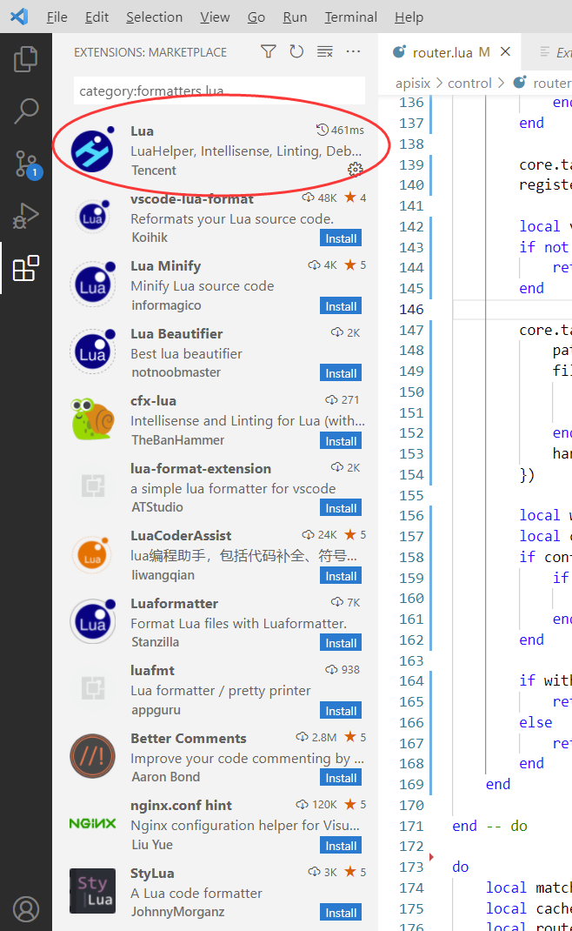Click the Luaformatter extension icon
Screen dimensions: 572x931
click(x=92, y=621)
